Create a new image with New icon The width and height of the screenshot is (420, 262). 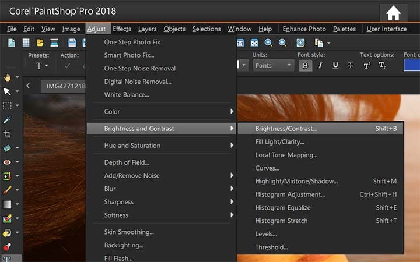point(12,43)
